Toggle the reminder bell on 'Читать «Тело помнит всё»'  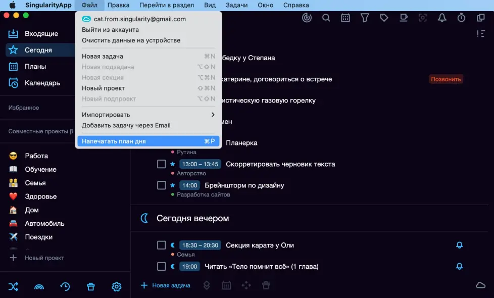pyautogui.click(x=459, y=266)
